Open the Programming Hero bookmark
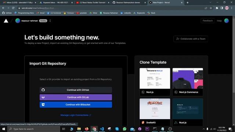Screen dimensions: 235x132 [24, 13]
